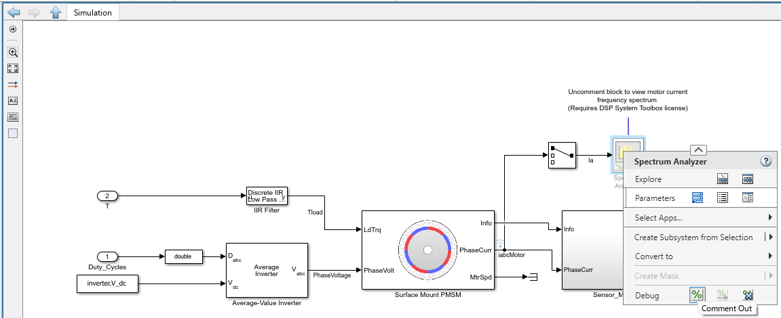Click Fit to View palette icon
This screenshot has height=318, width=781.
coord(13,68)
